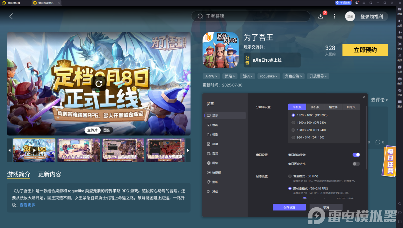Open the 更多 three-dot menu near search bar
The height and width of the screenshot is (228, 403).
coord(334,16)
